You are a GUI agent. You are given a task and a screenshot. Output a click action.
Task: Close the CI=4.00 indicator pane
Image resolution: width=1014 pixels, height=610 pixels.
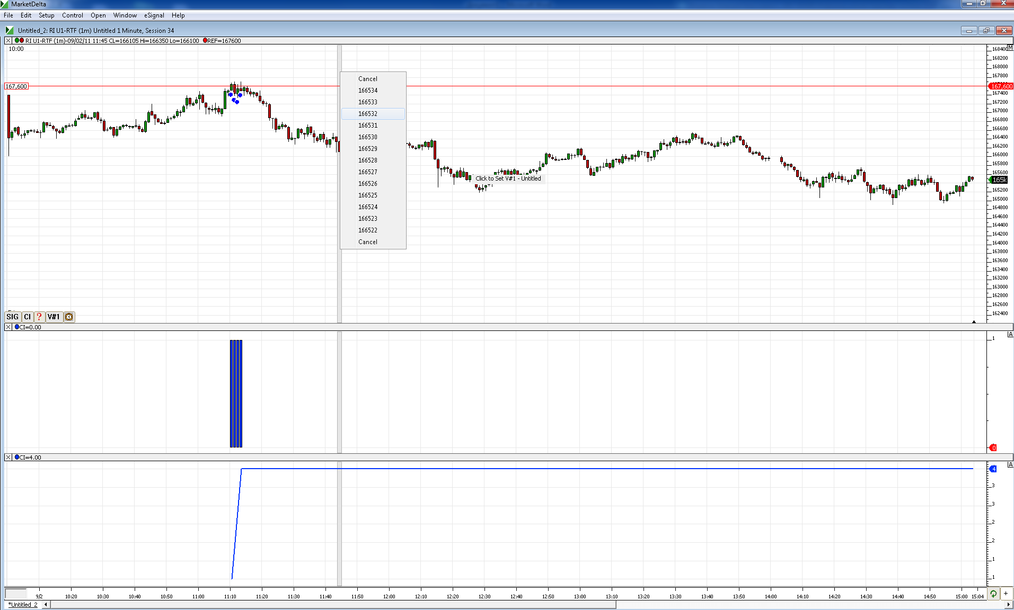[8, 457]
